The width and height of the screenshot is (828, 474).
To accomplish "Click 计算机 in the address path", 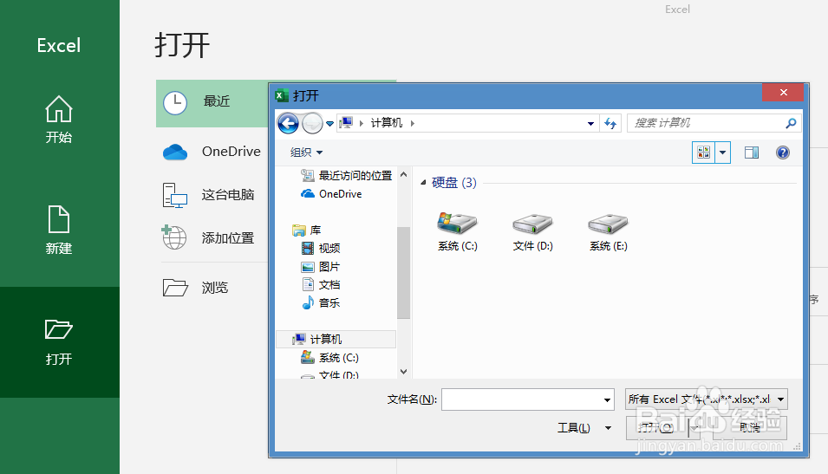I will (387, 123).
